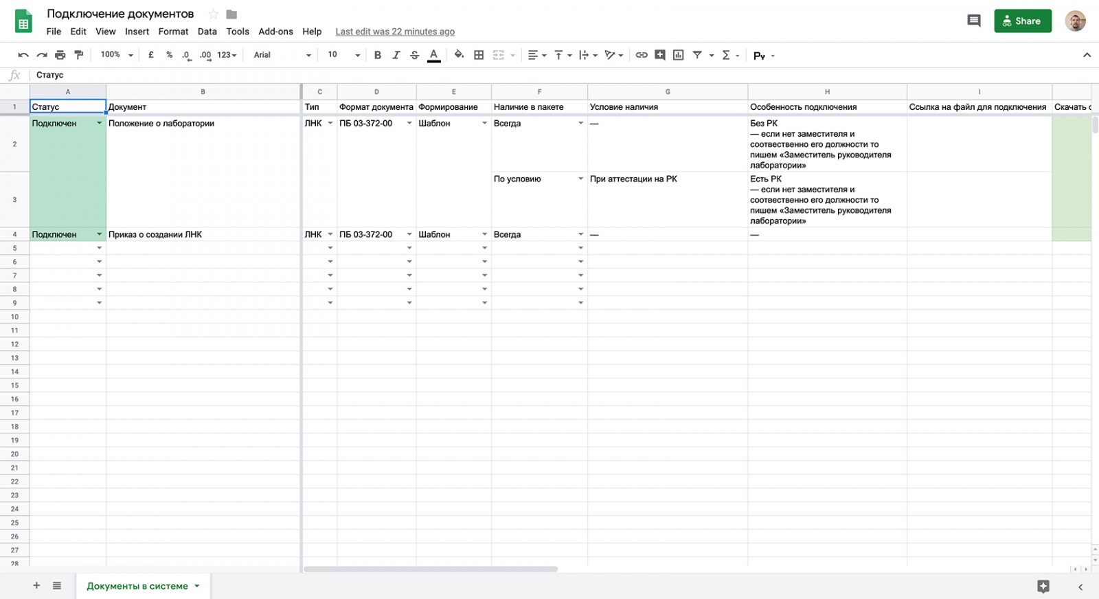
Task: Open the vertical align options
Action: point(563,55)
